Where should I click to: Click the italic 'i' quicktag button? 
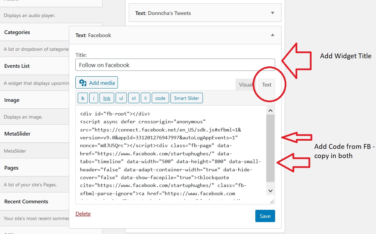click(93, 98)
